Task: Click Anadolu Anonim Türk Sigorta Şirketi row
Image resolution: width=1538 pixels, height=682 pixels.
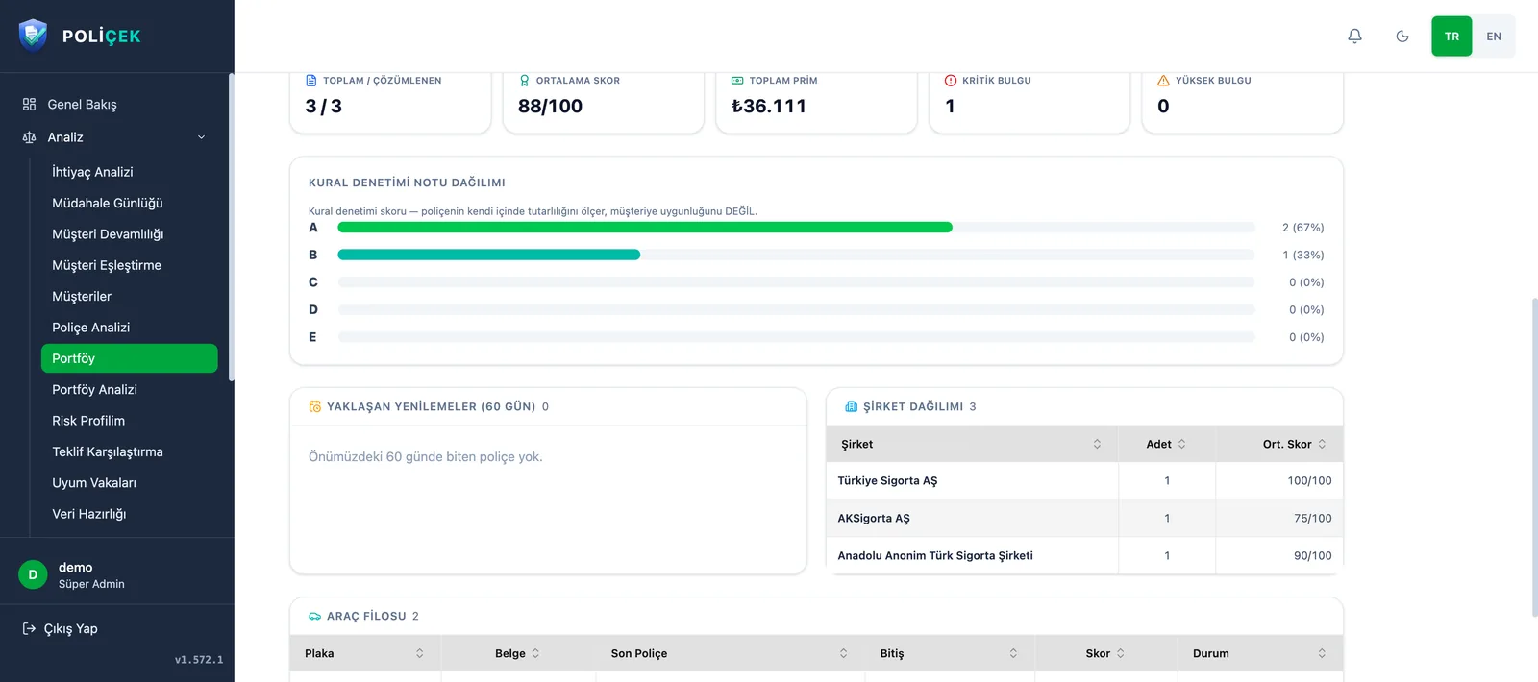Action: (1085, 555)
